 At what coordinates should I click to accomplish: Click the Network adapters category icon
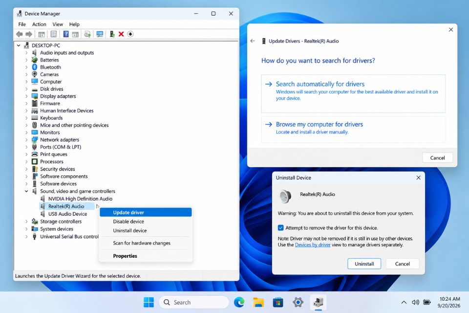coord(35,139)
